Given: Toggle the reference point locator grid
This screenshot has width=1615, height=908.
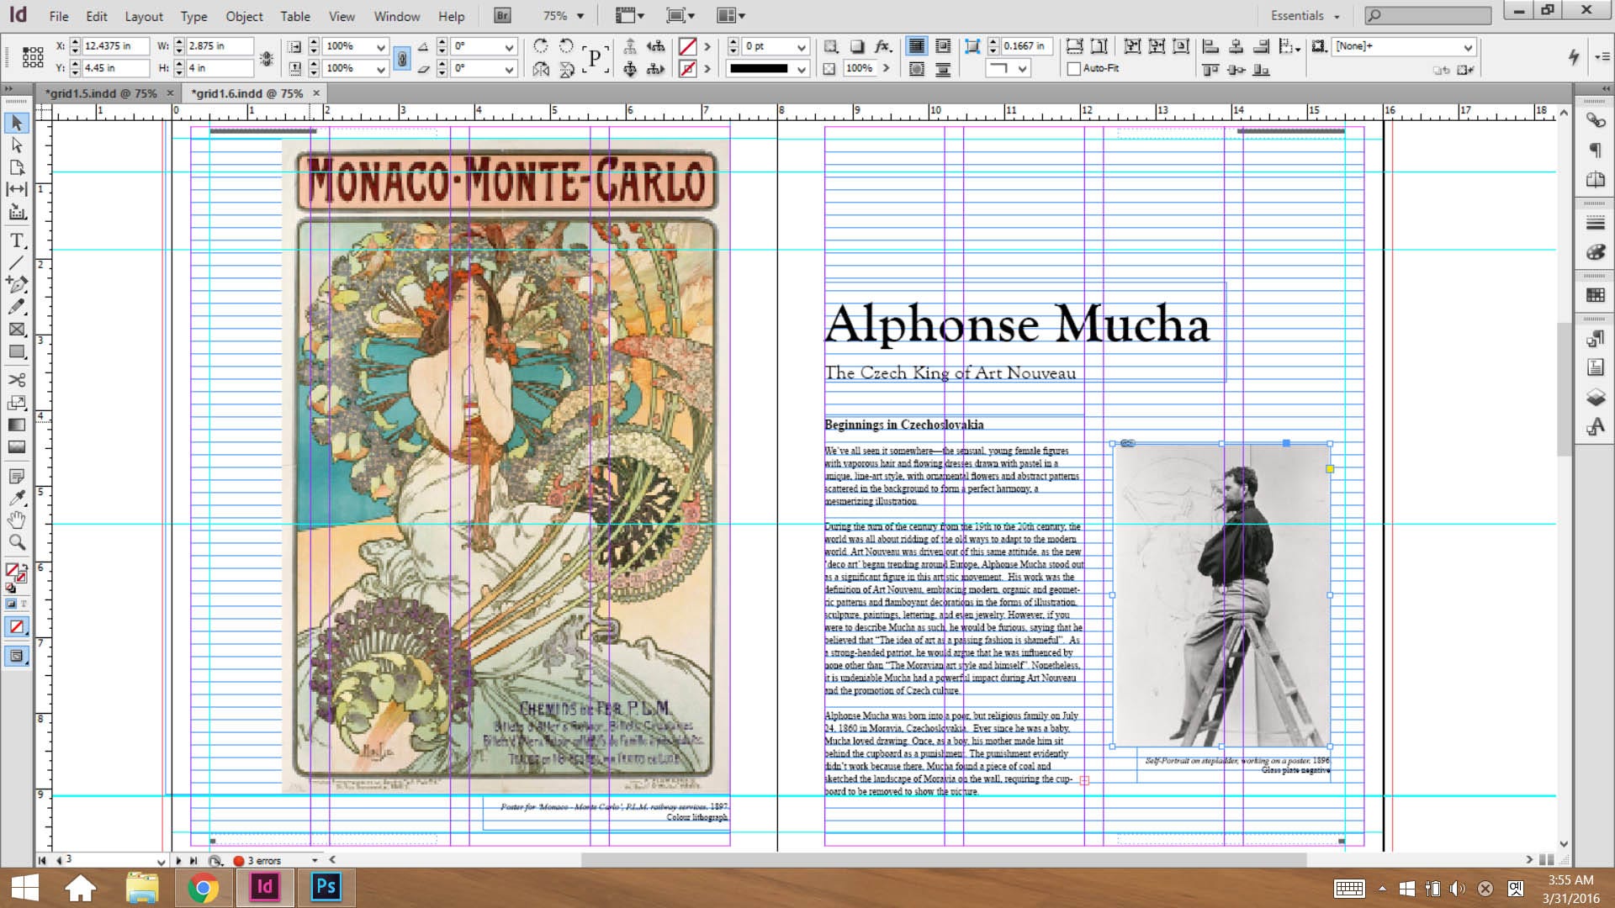Looking at the screenshot, I should point(33,57).
